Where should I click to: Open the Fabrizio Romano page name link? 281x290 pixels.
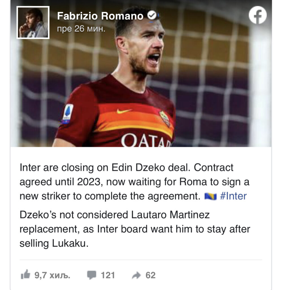[100, 16]
